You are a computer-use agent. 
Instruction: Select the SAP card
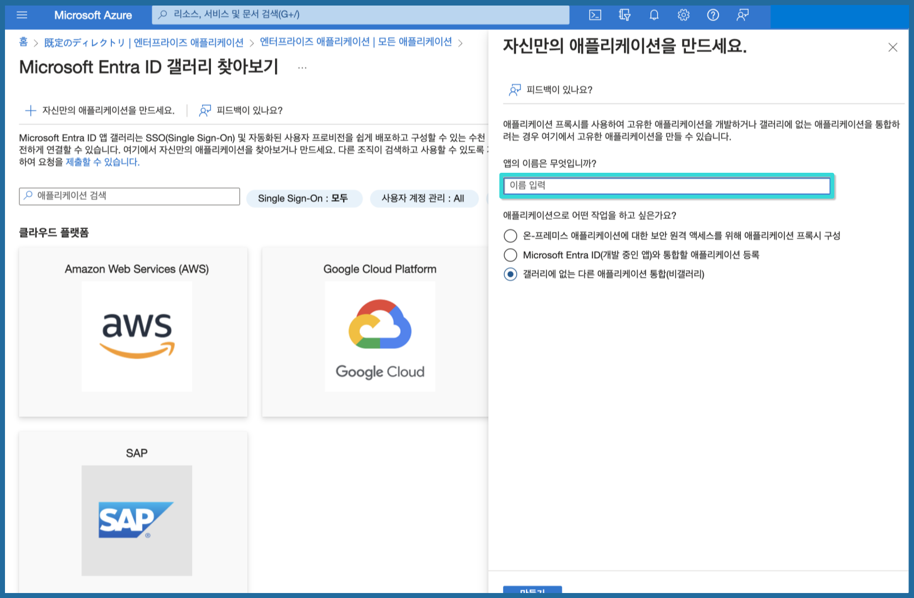(x=133, y=512)
